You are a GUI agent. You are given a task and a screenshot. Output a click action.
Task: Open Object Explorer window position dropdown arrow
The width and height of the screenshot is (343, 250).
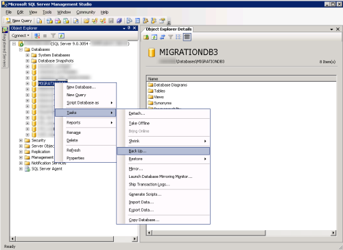(124, 28)
